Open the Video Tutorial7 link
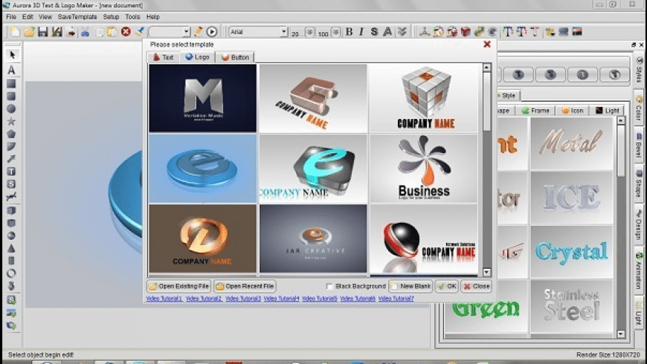The image size is (647, 364). click(396, 299)
